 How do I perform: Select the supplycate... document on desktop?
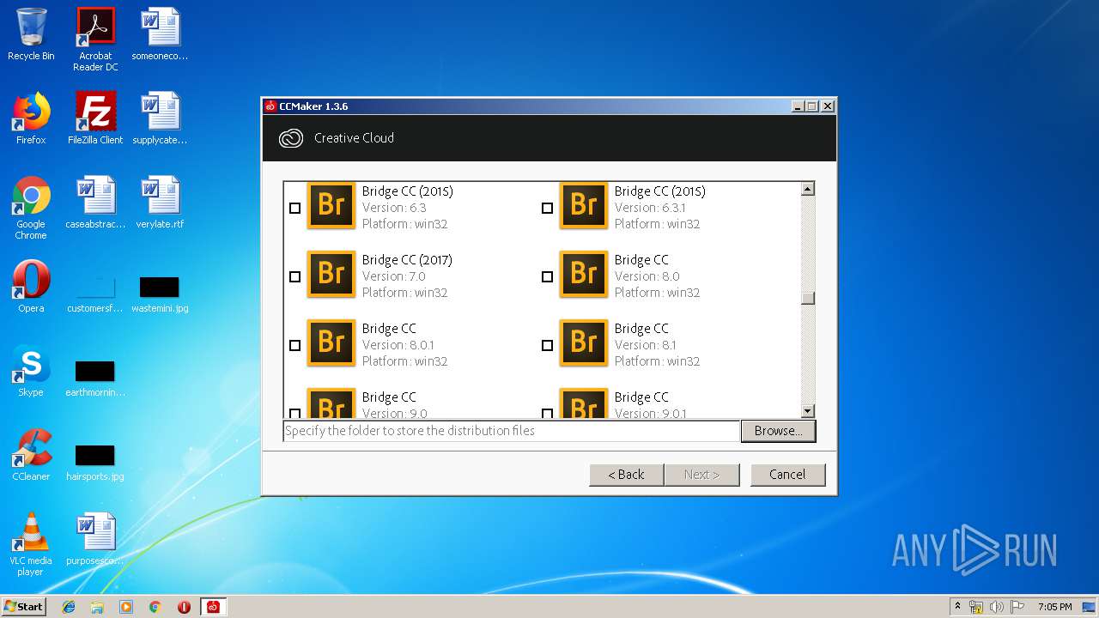pos(160,118)
